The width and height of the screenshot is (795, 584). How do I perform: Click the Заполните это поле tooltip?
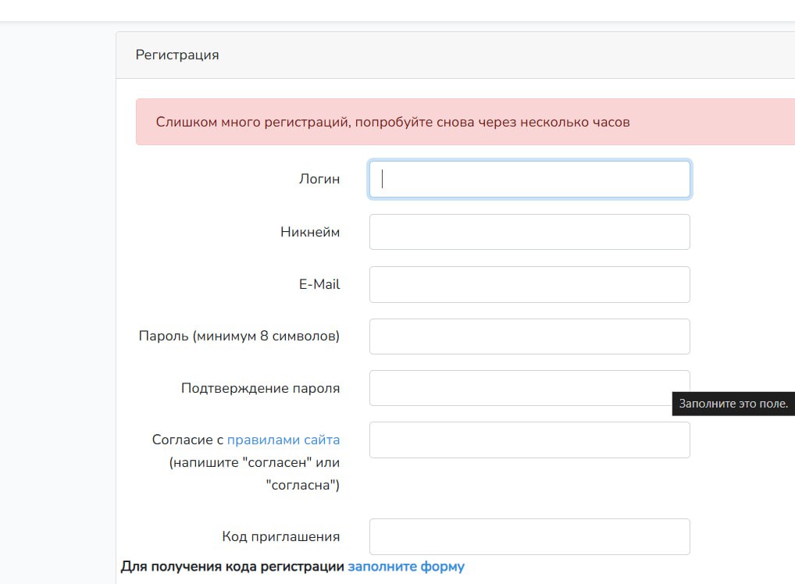[x=733, y=404]
